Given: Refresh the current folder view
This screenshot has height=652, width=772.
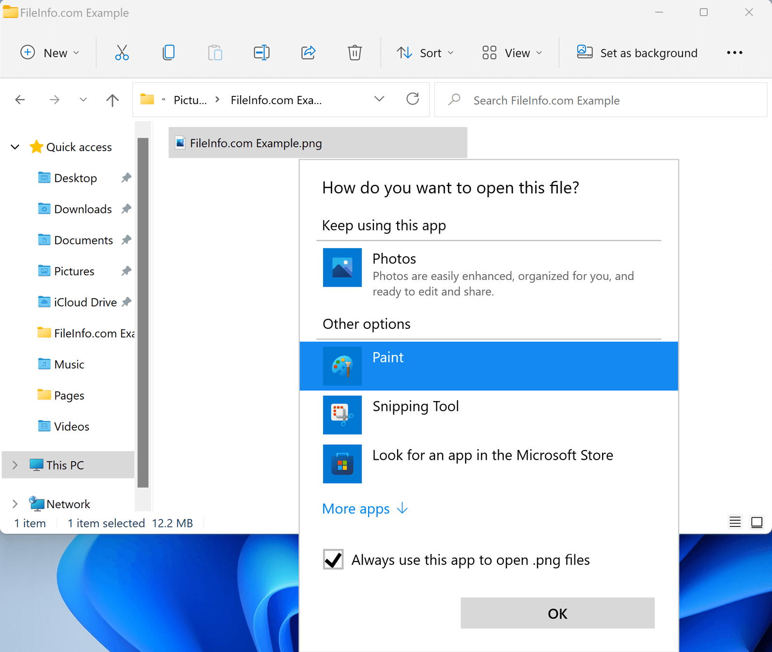Looking at the screenshot, I should [x=413, y=99].
